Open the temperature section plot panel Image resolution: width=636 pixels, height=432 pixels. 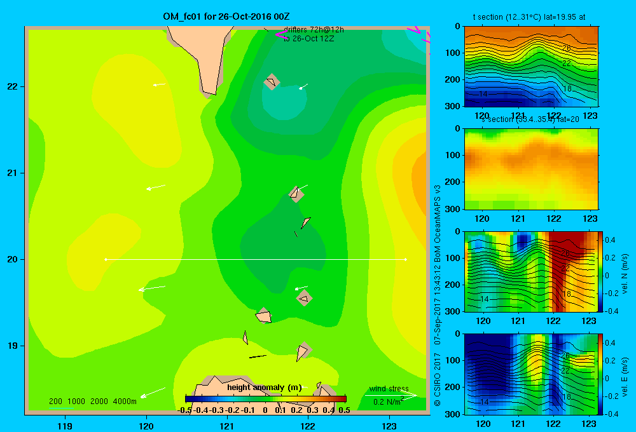pos(531,67)
